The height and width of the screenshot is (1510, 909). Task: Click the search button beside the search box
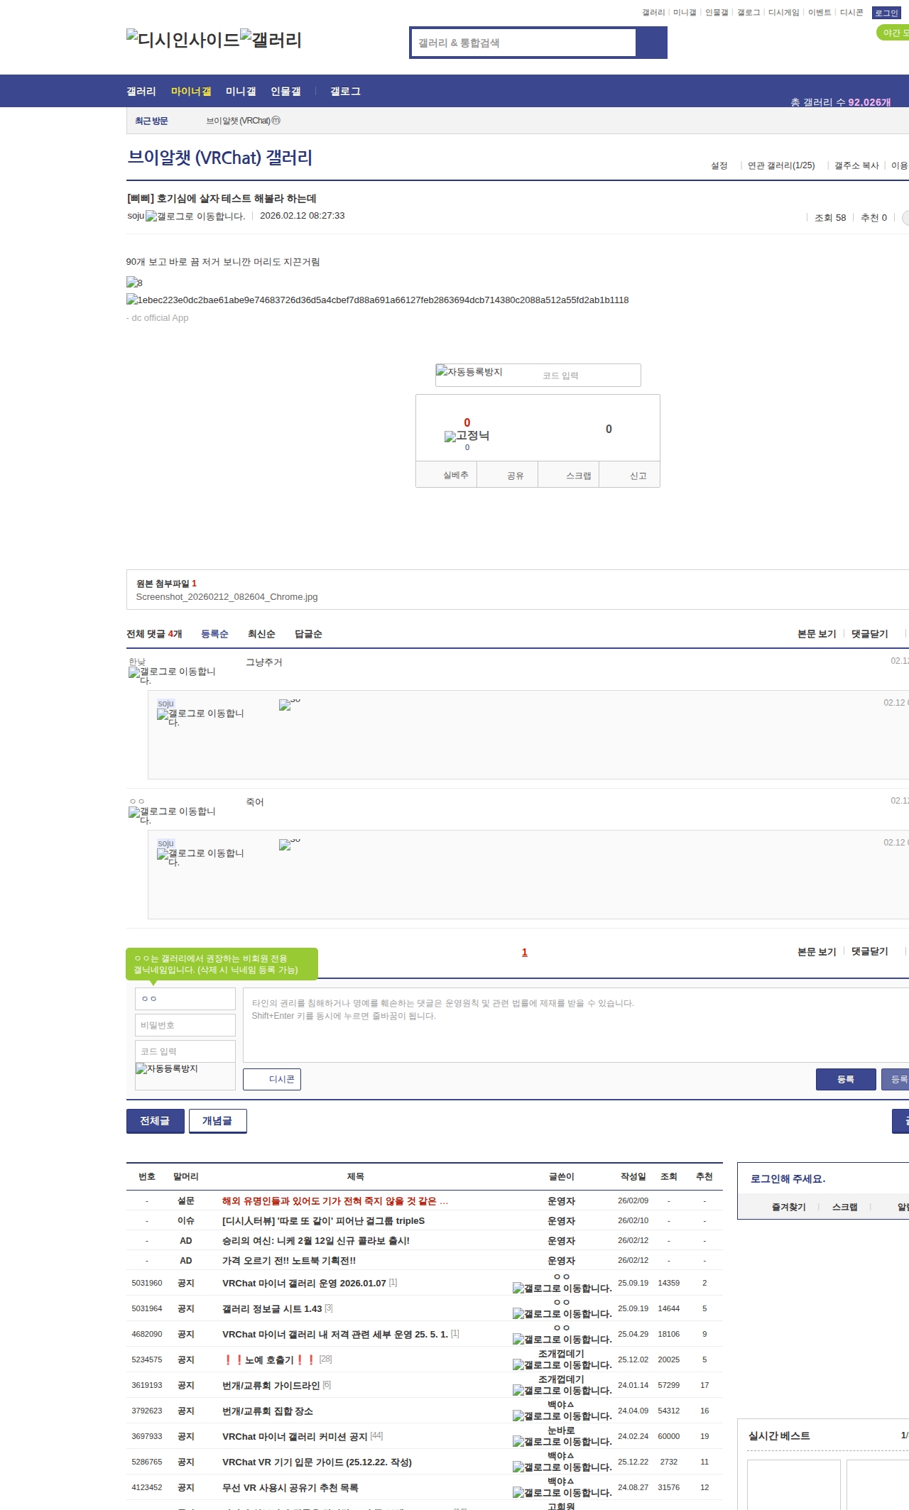pos(651,43)
